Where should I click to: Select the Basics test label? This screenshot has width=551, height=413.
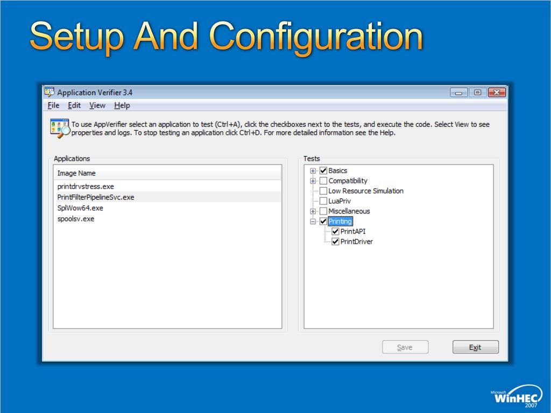pyautogui.click(x=338, y=170)
